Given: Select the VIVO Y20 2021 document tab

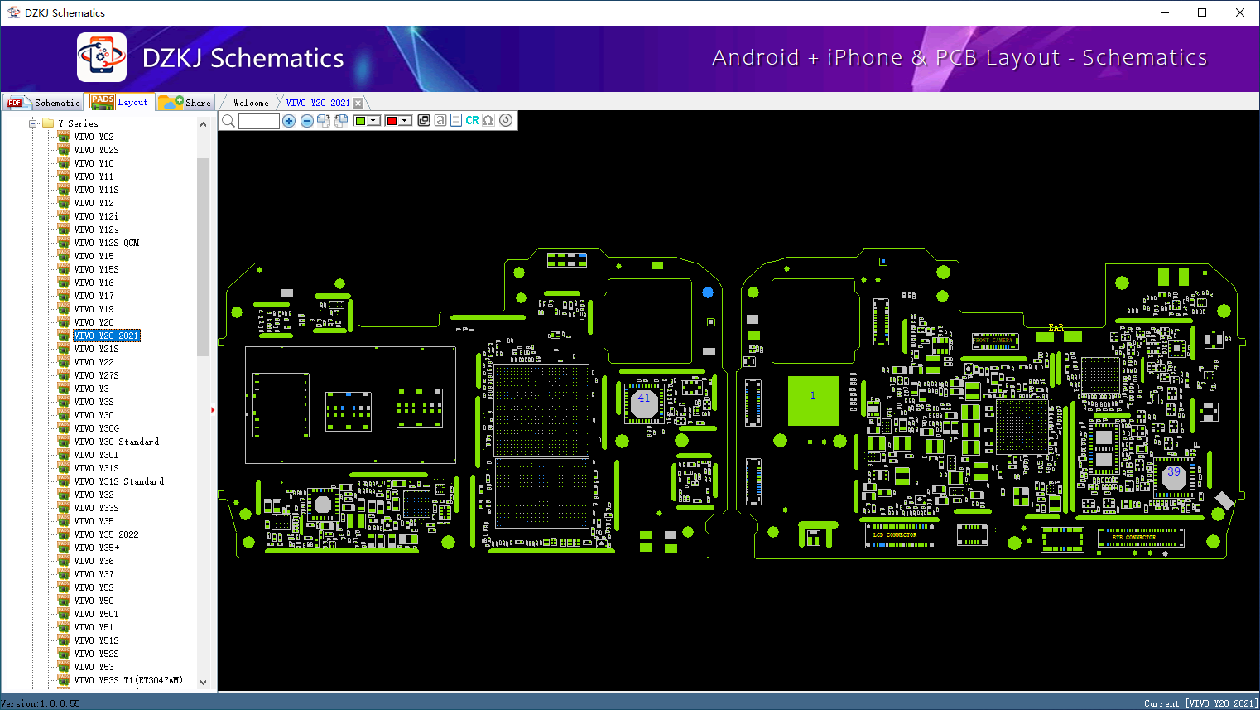Looking at the screenshot, I should point(318,103).
